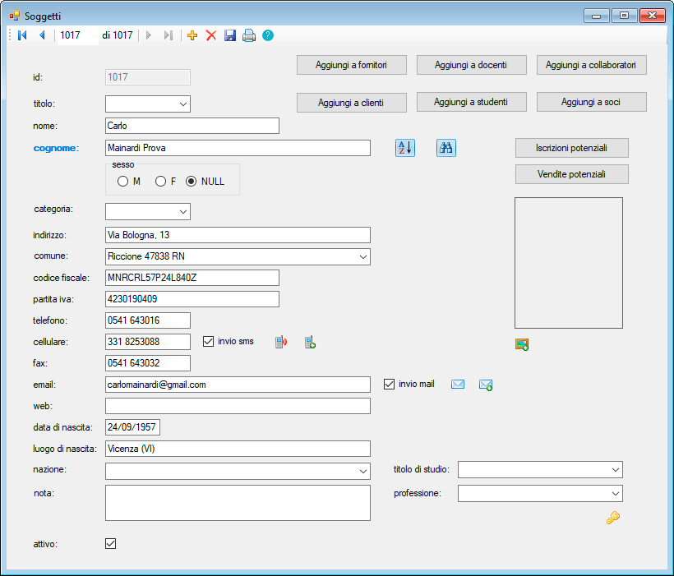
Task: Click Soggetti window app icon
Action: pos(15,16)
